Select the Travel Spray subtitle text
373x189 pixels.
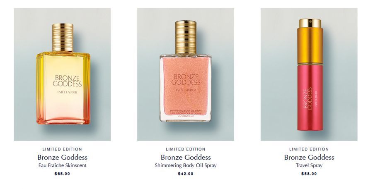pyautogui.click(x=309, y=165)
